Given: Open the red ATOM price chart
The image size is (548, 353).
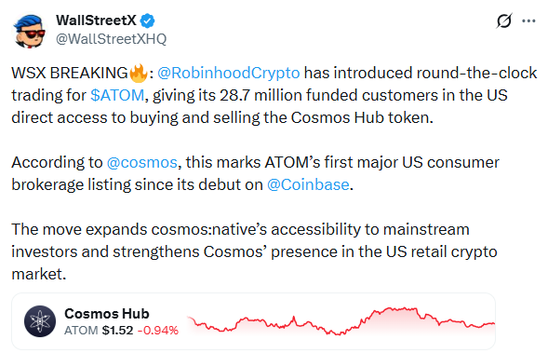Looking at the screenshot, I should pos(341,321).
